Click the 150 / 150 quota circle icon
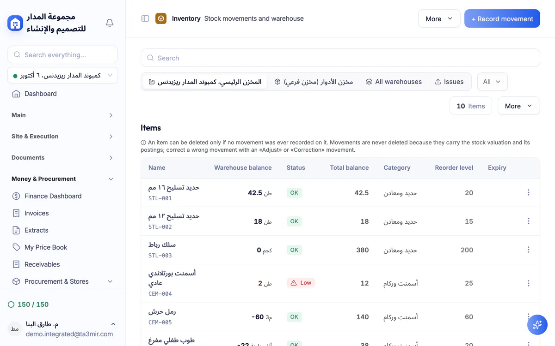Screen dimensions: 555x346 [11, 304]
